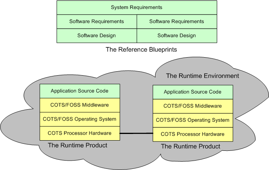
Task: Select COTS Processor Hardware in left stack
Action: coord(79,133)
